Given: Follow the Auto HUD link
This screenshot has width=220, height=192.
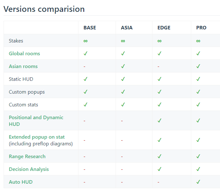Looking at the screenshot, I should coord(21,182).
